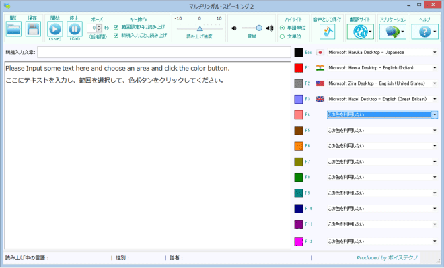Click the loud speaker icon
444x268 pixels.
tap(270, 28)
